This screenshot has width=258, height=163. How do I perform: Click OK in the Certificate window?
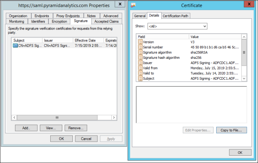[240, 153]
